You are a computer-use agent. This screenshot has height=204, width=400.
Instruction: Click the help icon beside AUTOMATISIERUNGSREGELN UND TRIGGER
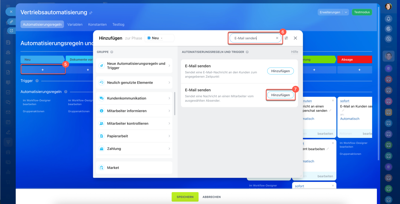[x=247, y=52]
